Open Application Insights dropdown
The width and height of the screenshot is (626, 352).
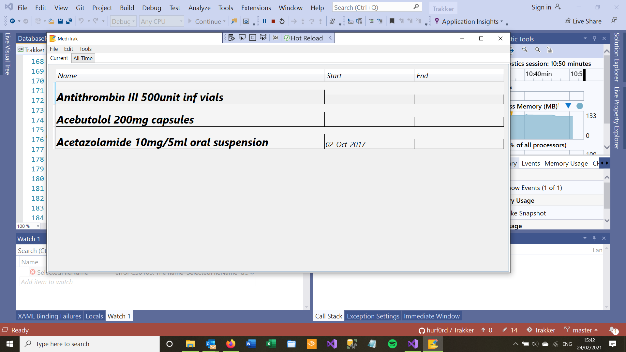point(502,22)
